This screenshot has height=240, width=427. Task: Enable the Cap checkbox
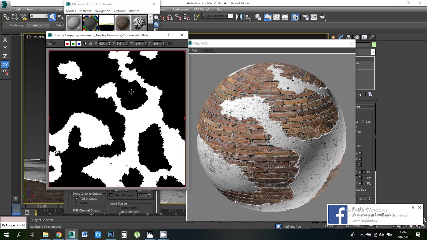click(x=363, y=122)
